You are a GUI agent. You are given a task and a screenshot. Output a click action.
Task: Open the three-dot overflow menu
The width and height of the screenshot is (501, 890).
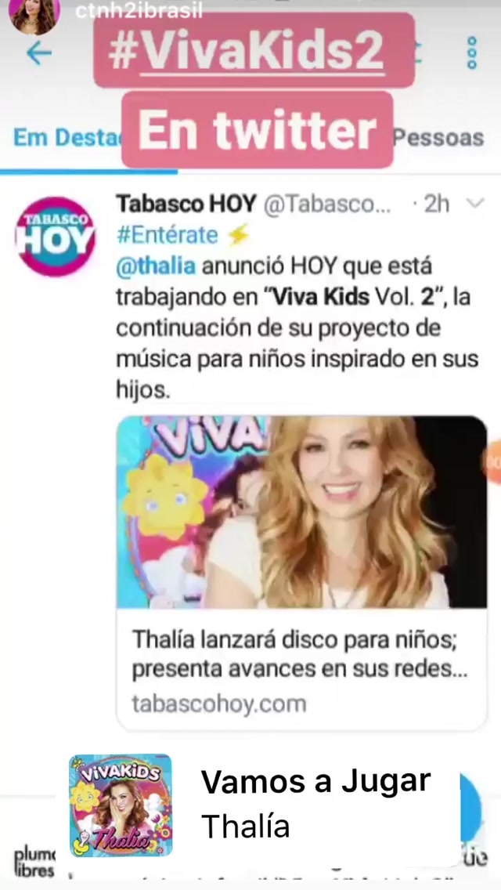click(x=471, y=52)
